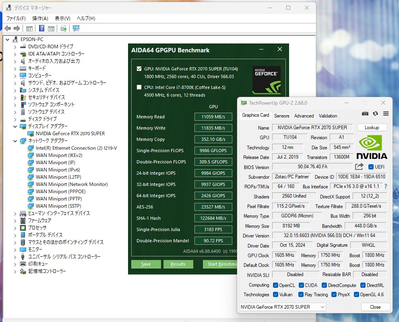Collapse the EPSON-PC root node

click(7, 40)
